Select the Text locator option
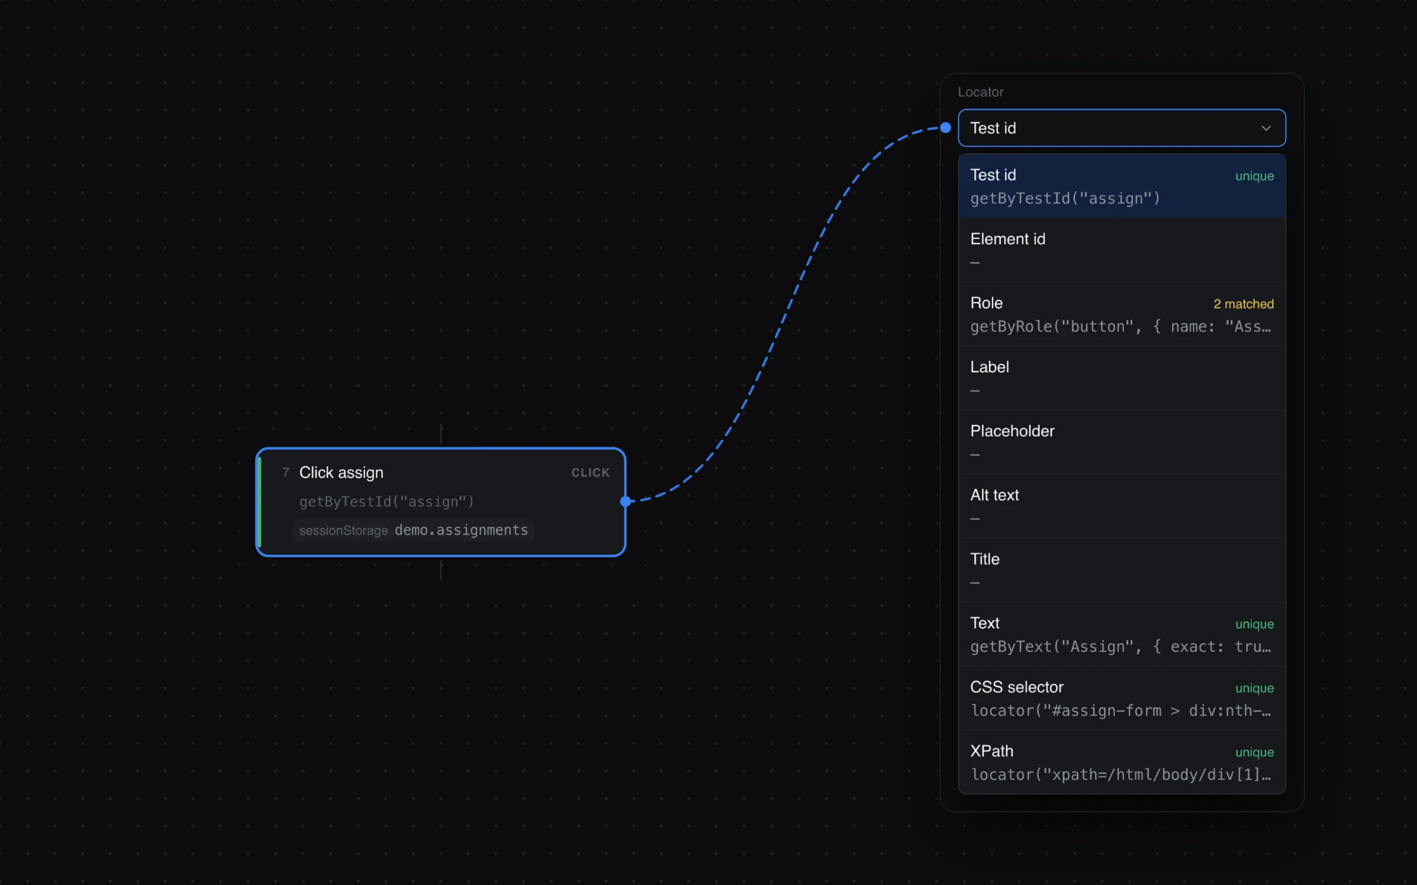1417x885 pixels. coord(1121,634)
